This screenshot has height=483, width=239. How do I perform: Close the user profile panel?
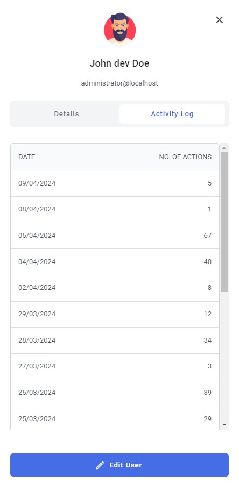coord(219,20)
